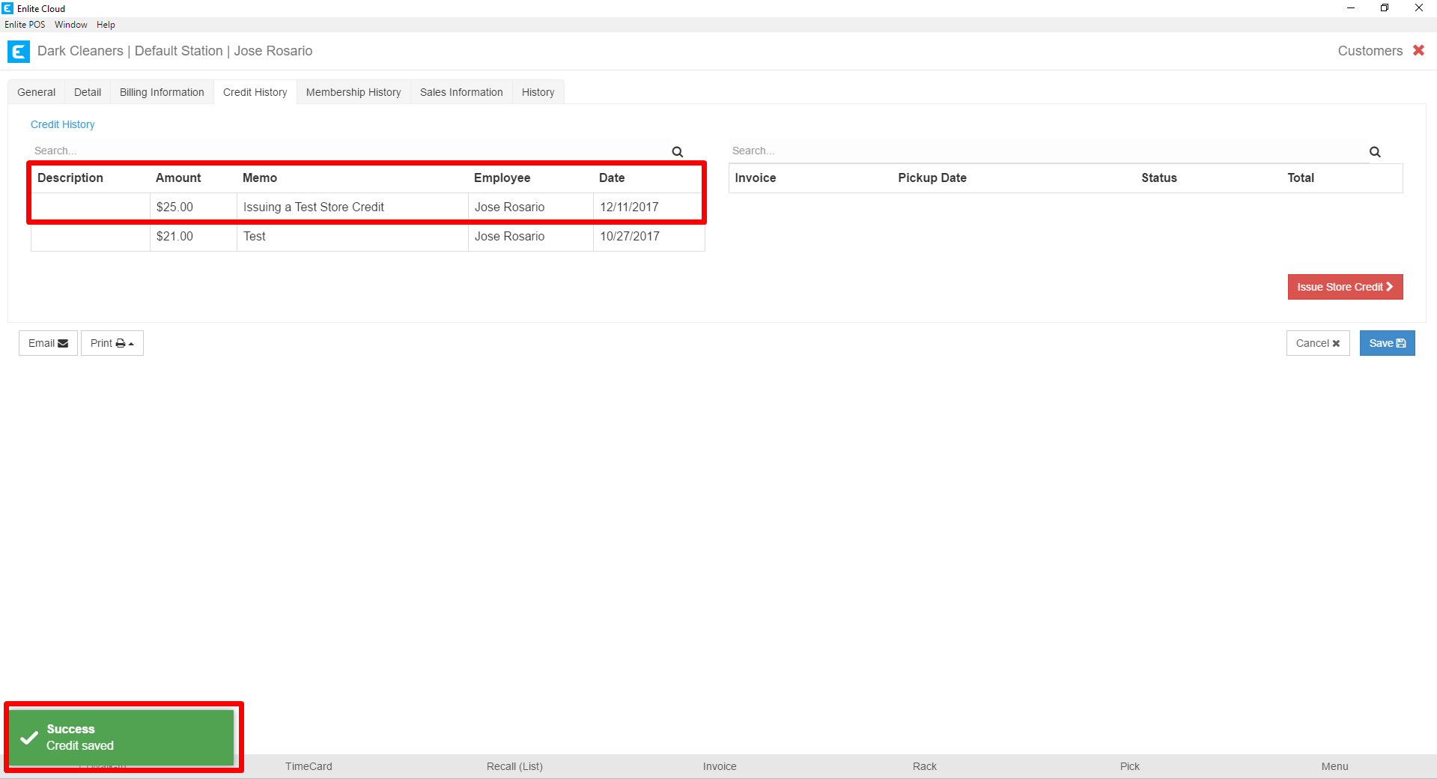This screenshot has height=779, width=1437.
Task: Switch to the Billing Information tab
Action: click(x=162, y=92)
